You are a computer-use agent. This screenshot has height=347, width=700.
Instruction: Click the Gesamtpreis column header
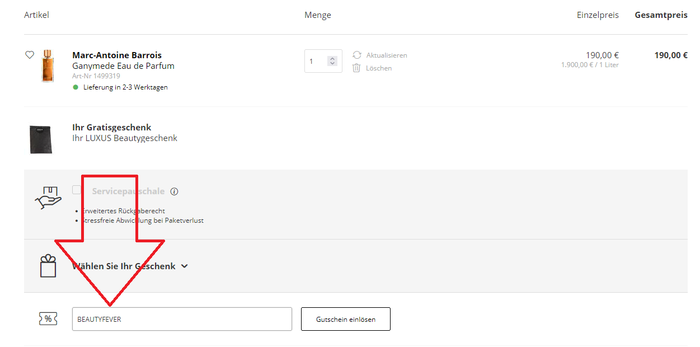661,15
